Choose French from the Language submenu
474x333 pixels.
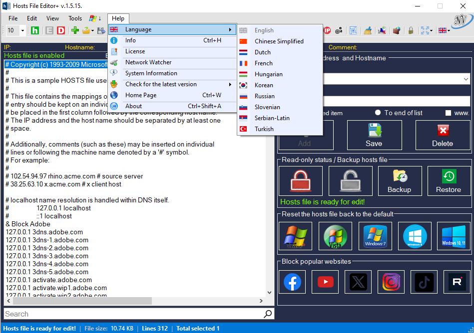click(x=263, y=63)
